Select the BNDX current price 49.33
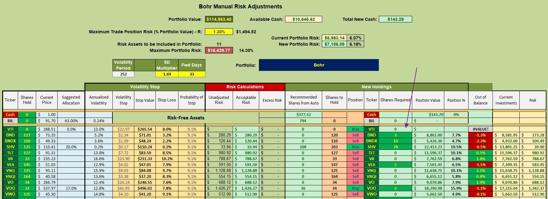 [47, 141]
